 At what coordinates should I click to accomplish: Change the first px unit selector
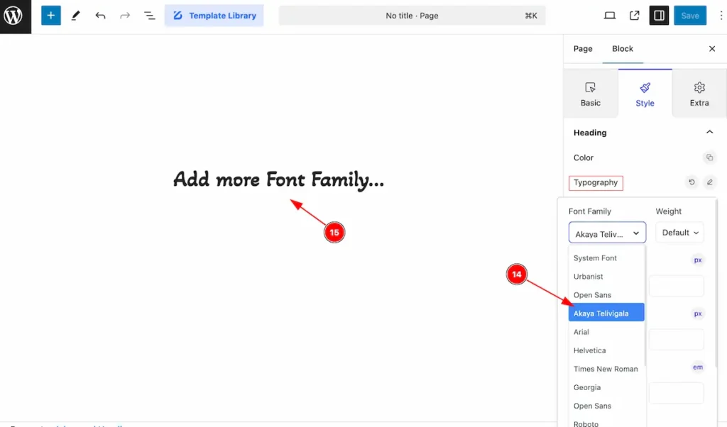698,260
